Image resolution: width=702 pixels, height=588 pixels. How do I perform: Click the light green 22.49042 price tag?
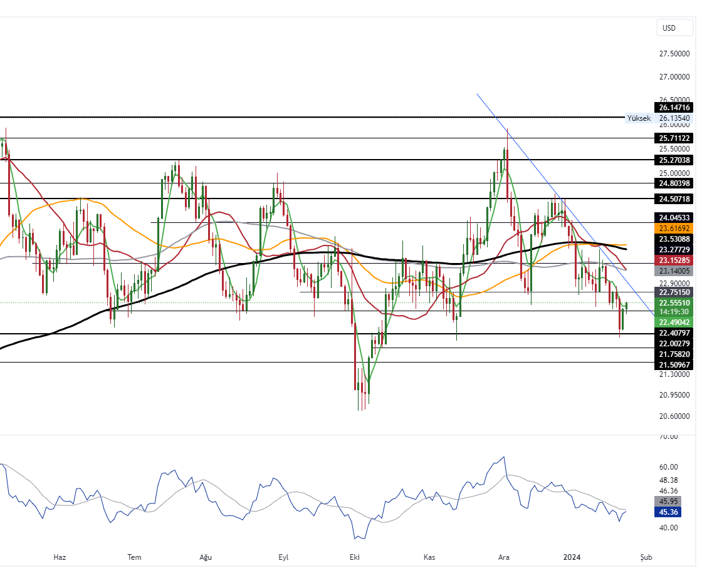[674, 322]
